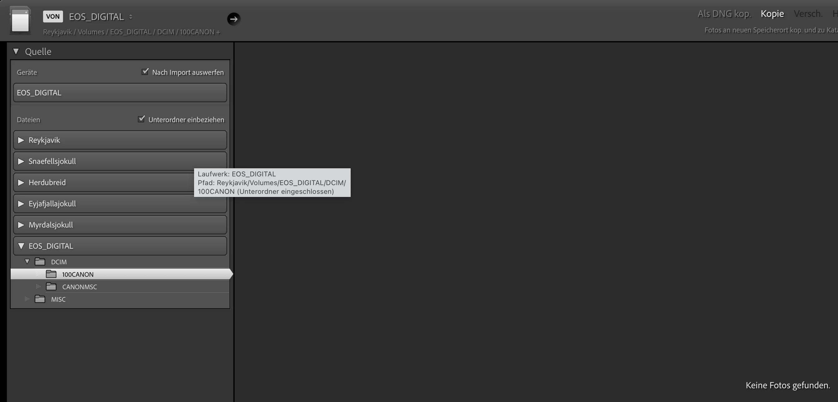The image size is (838, 402).
Task: Expand the Reykjavik volume
Action: 21,140
